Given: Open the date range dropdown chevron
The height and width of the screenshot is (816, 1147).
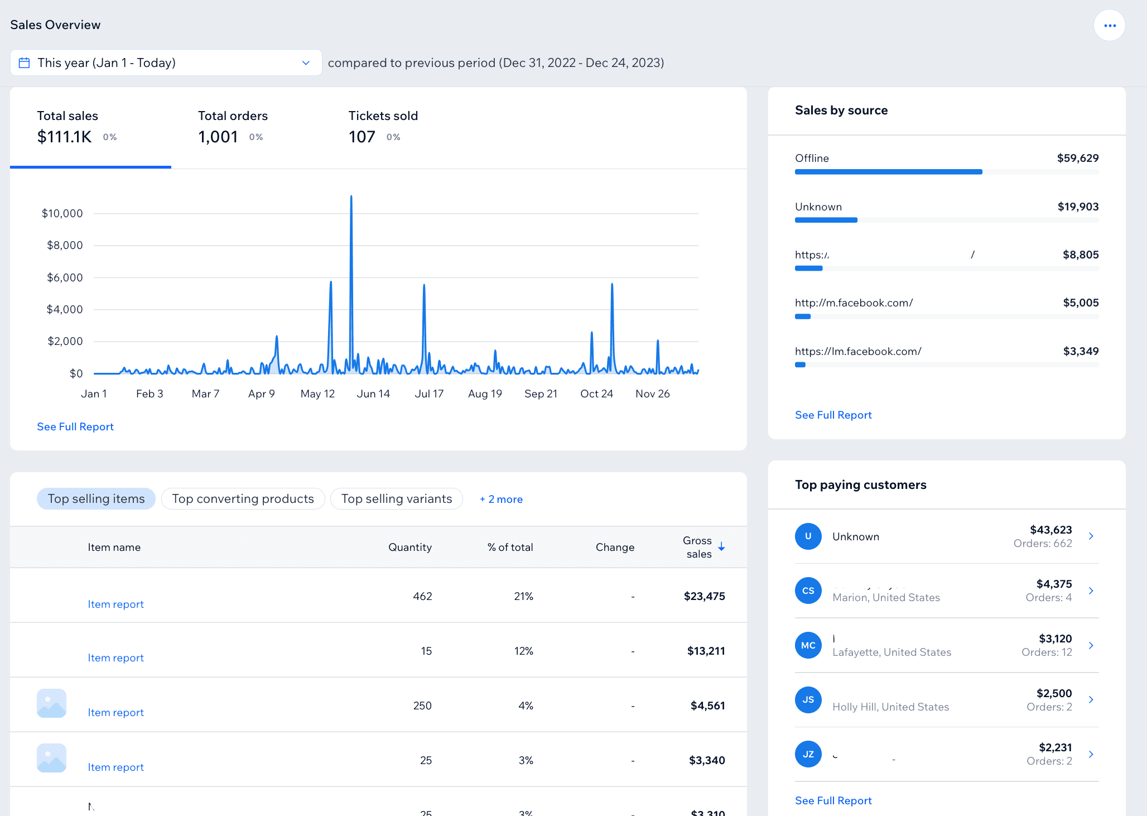Looking at the screenshot, I should coord(306,63).
